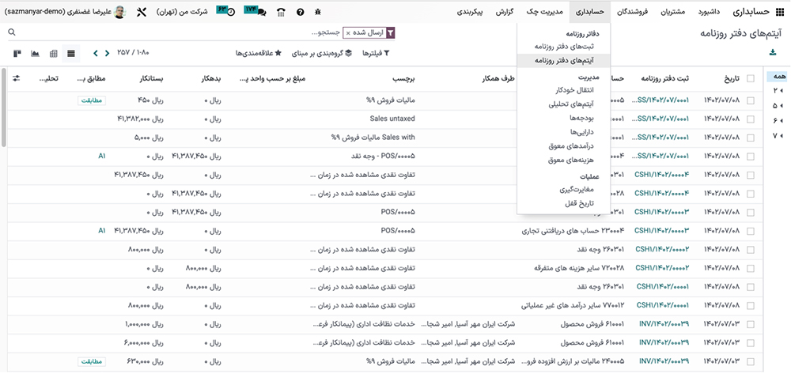Viewport: 791px width, 389px height.
Task: Click the download/export icon
Action: (773, 53)
